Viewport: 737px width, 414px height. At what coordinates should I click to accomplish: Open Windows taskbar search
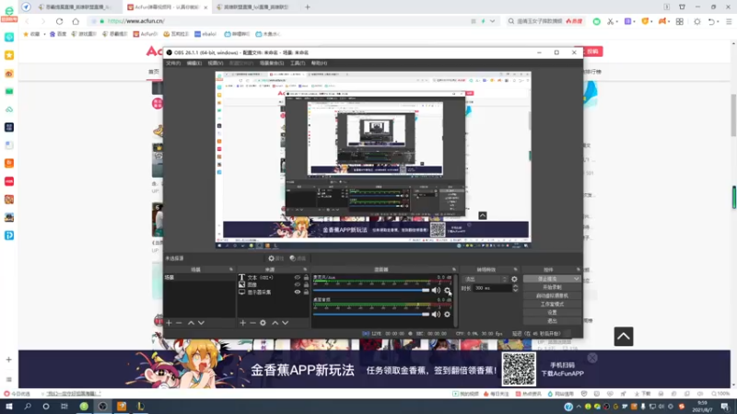pos(28,407)
